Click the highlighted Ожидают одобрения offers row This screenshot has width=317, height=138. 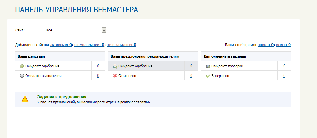pos(153,66)
